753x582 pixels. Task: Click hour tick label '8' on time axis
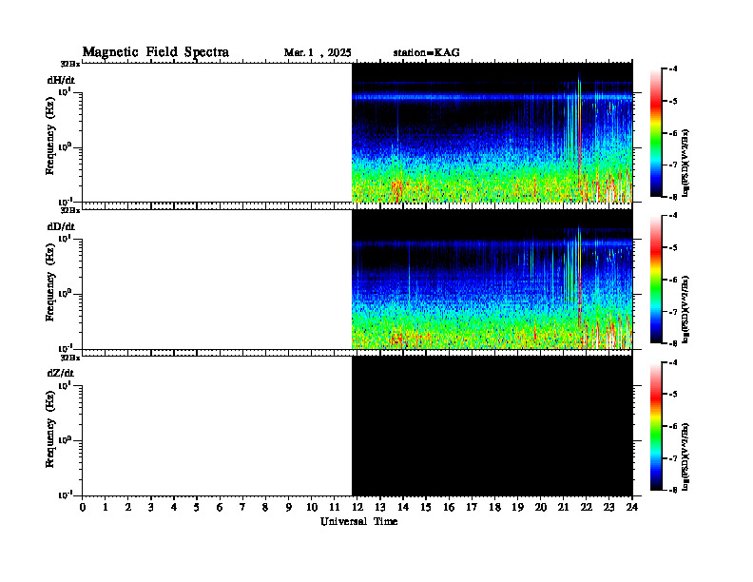tap(265, 507)
